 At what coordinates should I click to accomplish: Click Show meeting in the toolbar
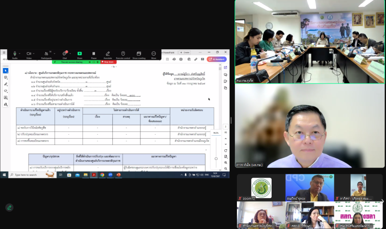138,54
